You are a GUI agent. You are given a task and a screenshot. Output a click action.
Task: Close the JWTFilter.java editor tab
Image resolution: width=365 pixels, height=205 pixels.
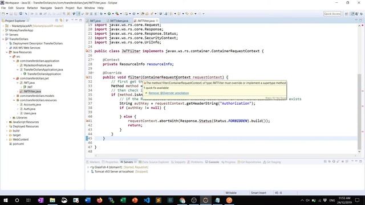click(x=157, y=20)
